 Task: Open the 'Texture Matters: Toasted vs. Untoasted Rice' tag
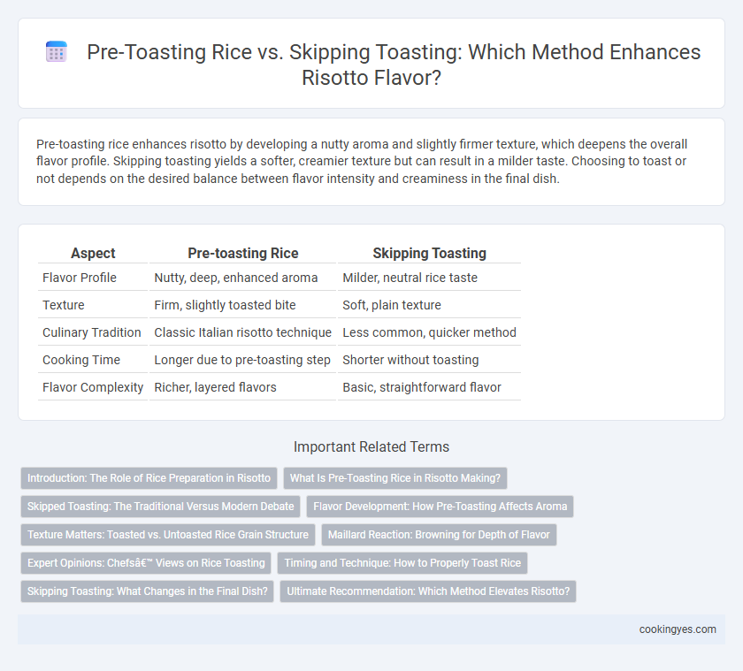168,535
